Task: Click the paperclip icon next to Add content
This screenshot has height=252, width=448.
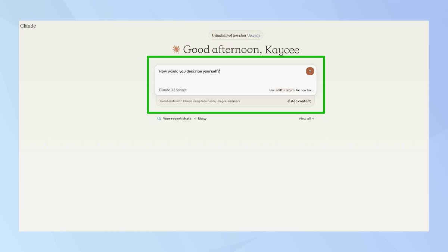Action: pos(289,101)
